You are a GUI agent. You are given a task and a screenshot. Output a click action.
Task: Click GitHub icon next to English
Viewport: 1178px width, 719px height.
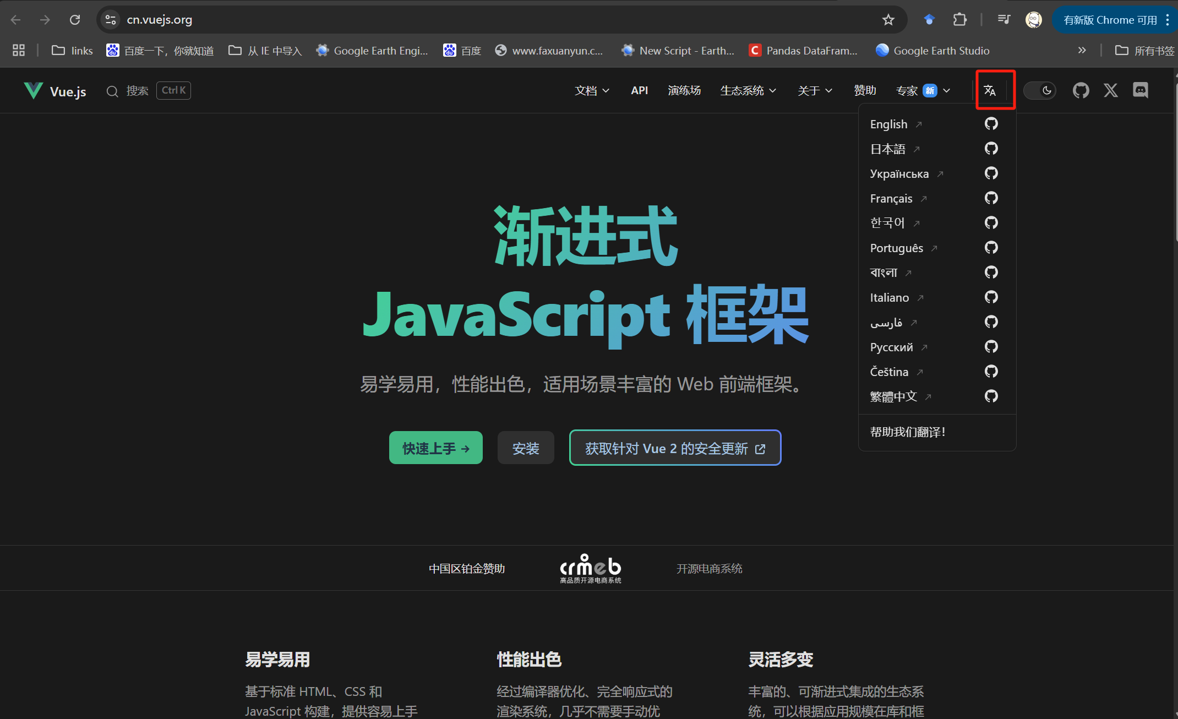[x=991, y=124]
